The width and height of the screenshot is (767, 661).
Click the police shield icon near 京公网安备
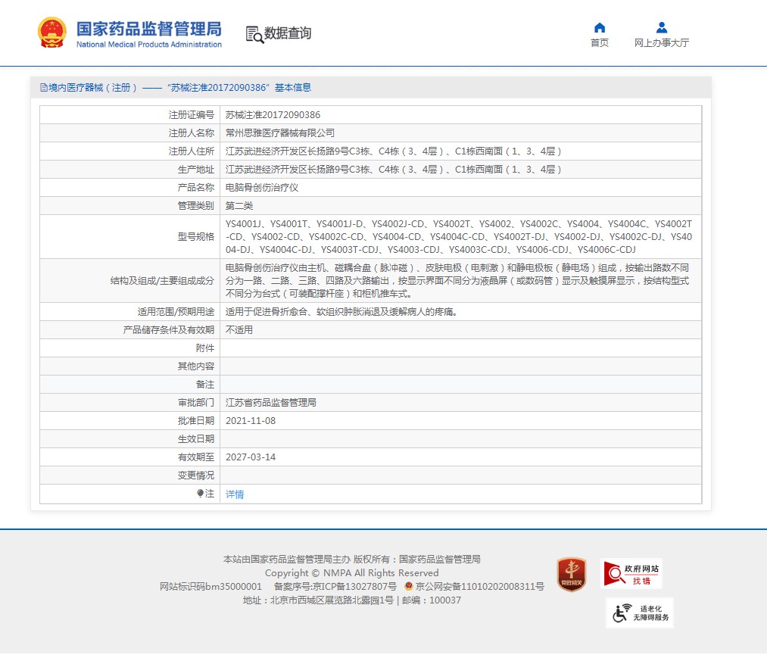pos(408,585)
